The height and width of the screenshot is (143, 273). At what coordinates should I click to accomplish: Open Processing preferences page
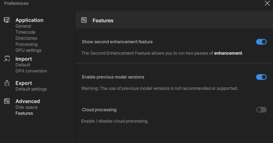coord(26,44)
